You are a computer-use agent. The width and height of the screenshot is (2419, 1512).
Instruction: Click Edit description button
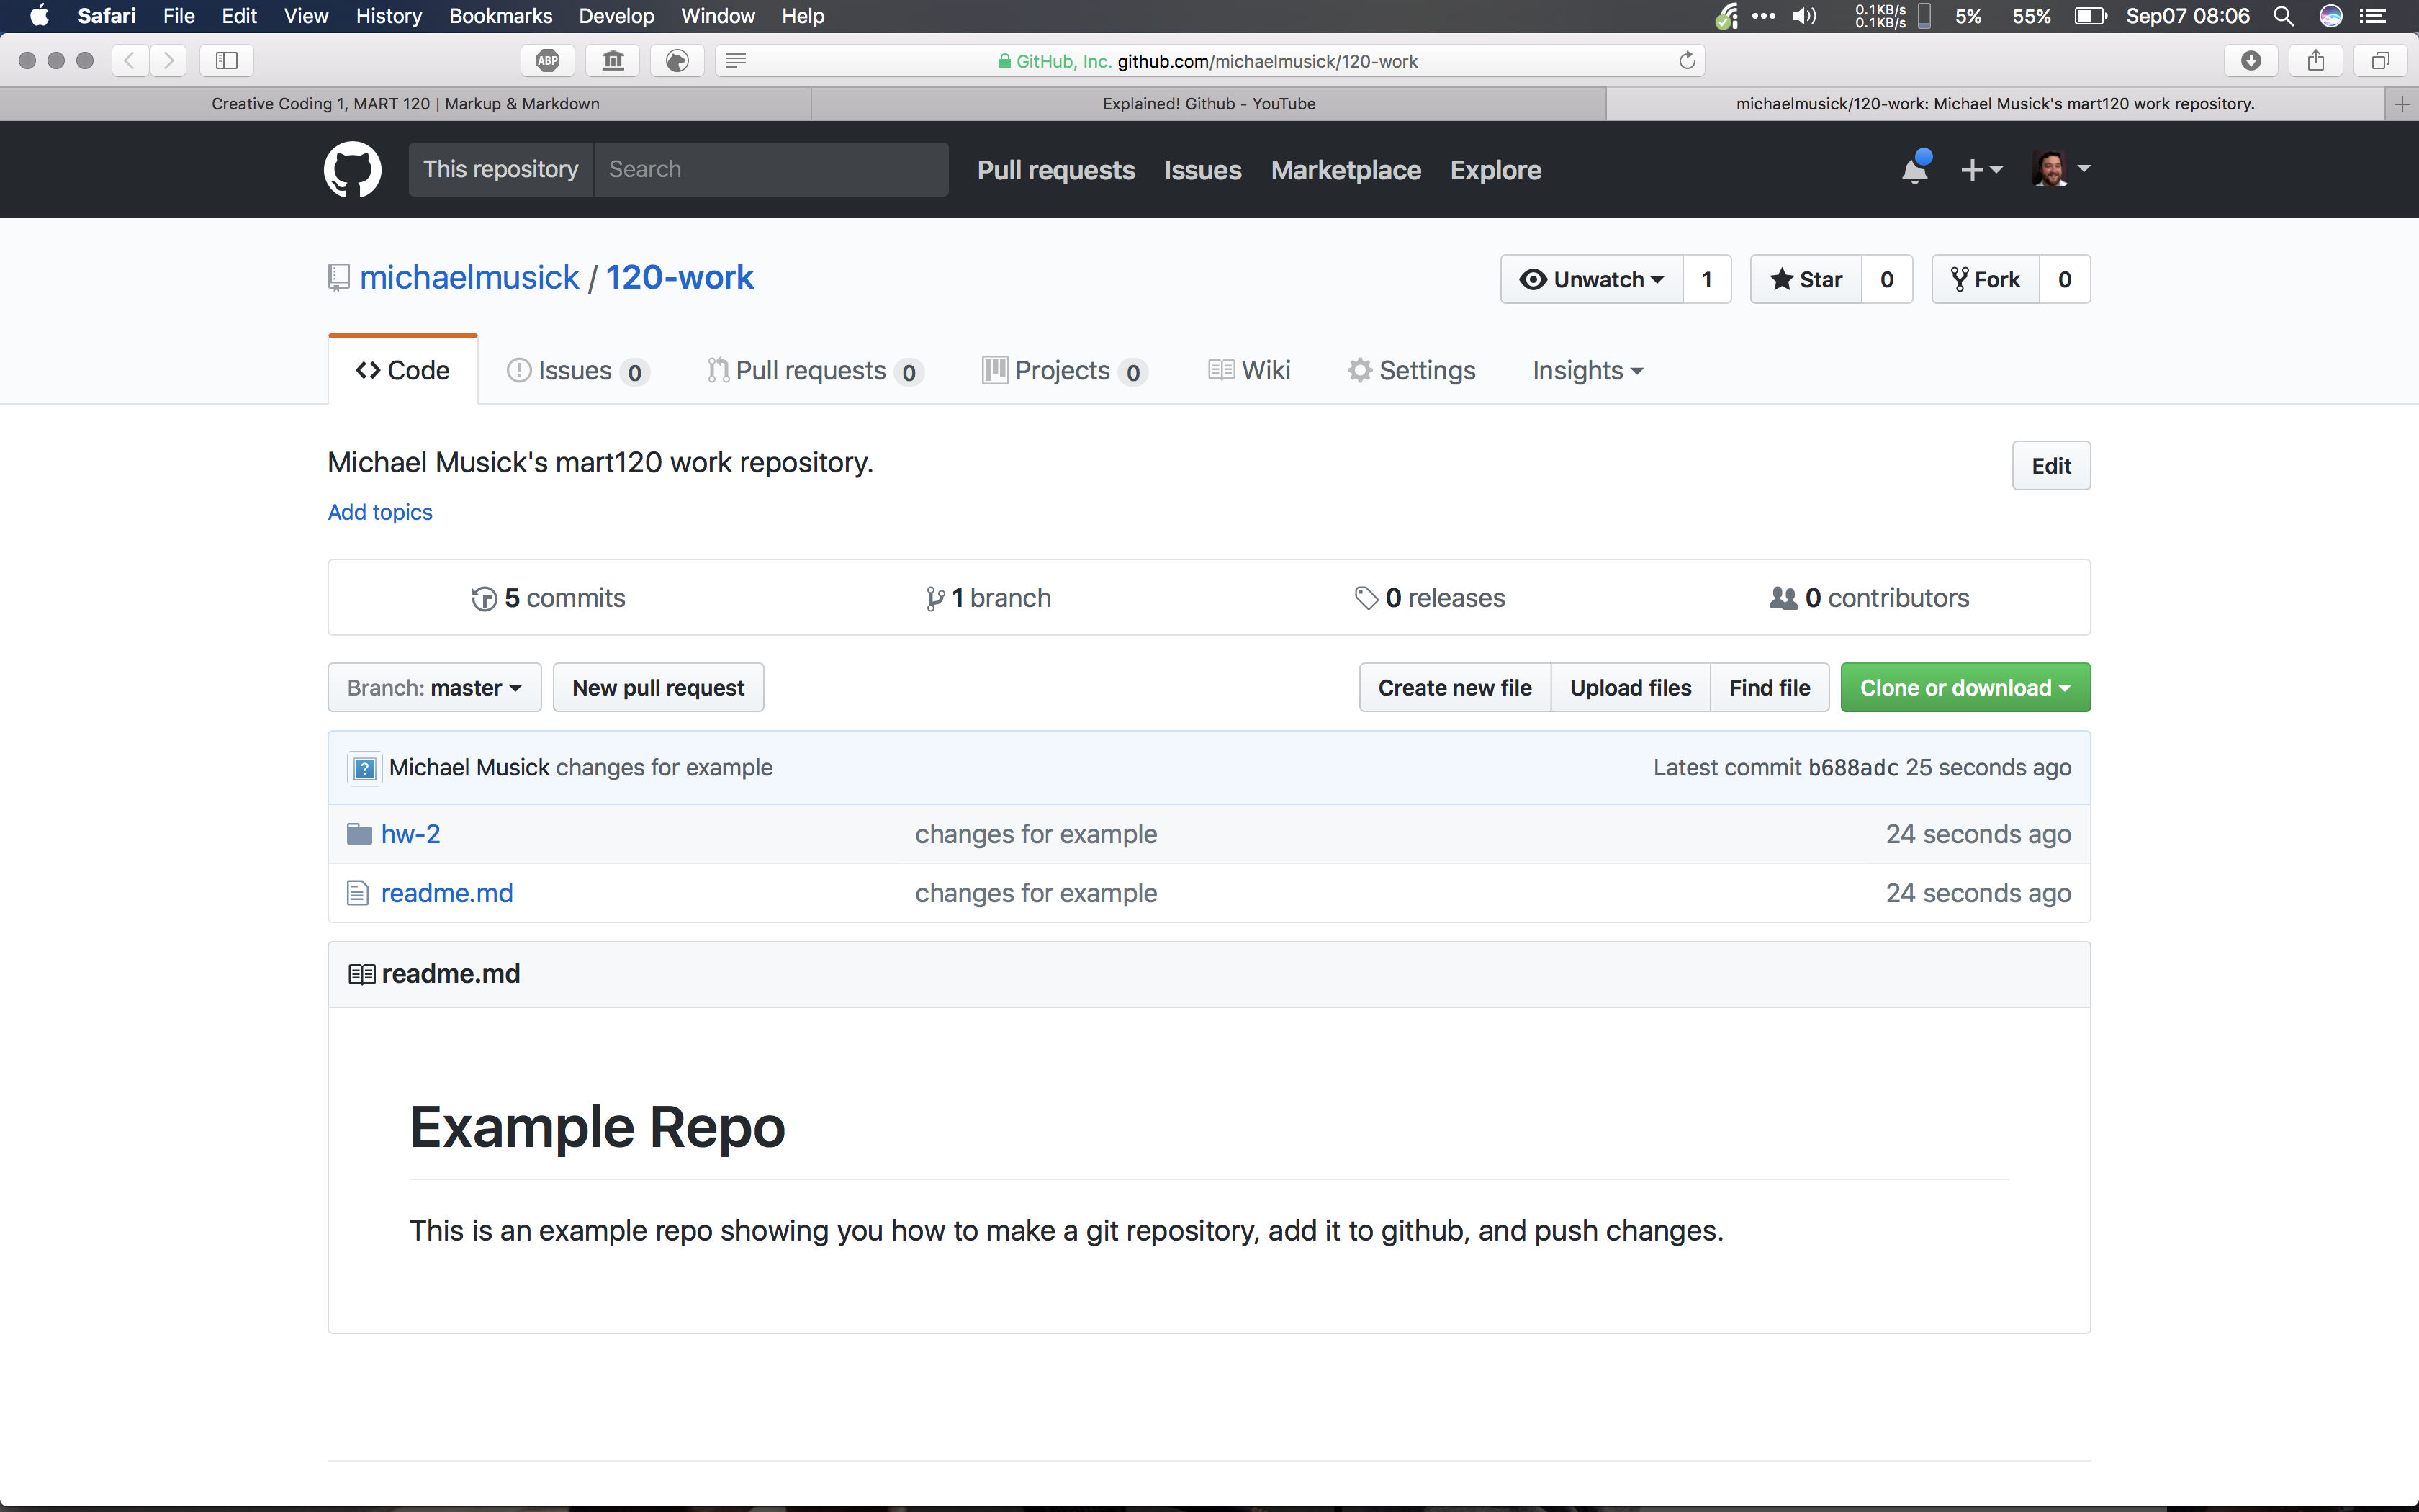pos(2051,466)
